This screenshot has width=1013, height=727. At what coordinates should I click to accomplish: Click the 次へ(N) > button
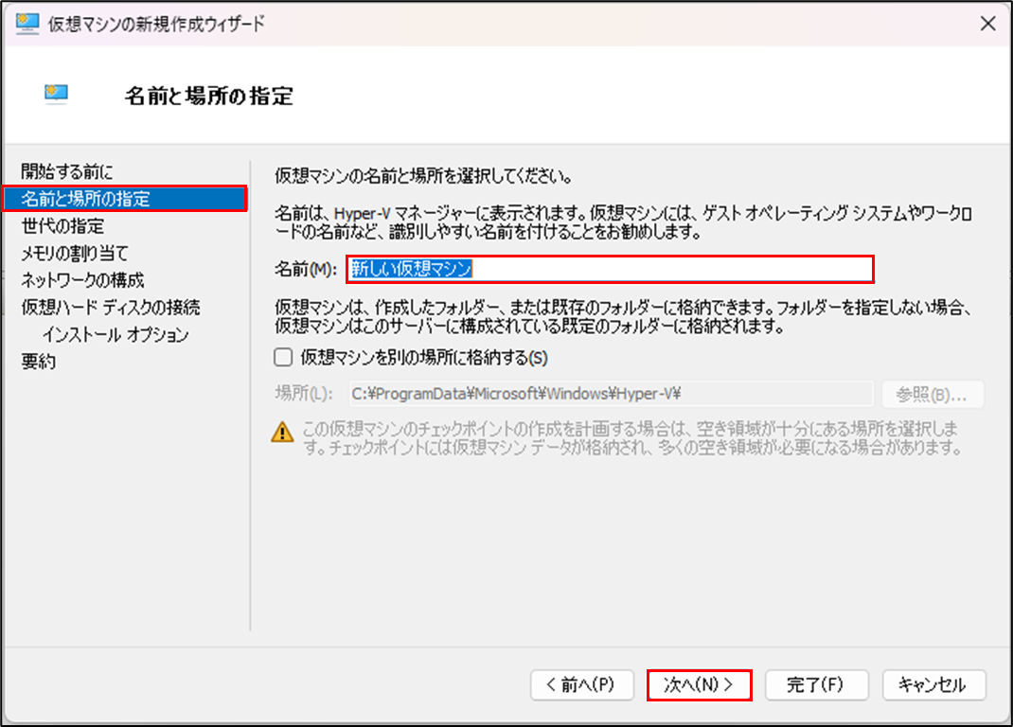pyautogui.click(x=699, y=684)
